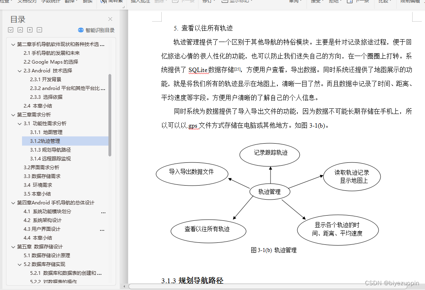Collapse the 第二章手机导航软件现状 chapter node
This screenshot has height=290, width=425.
click(x=13, y=44)
